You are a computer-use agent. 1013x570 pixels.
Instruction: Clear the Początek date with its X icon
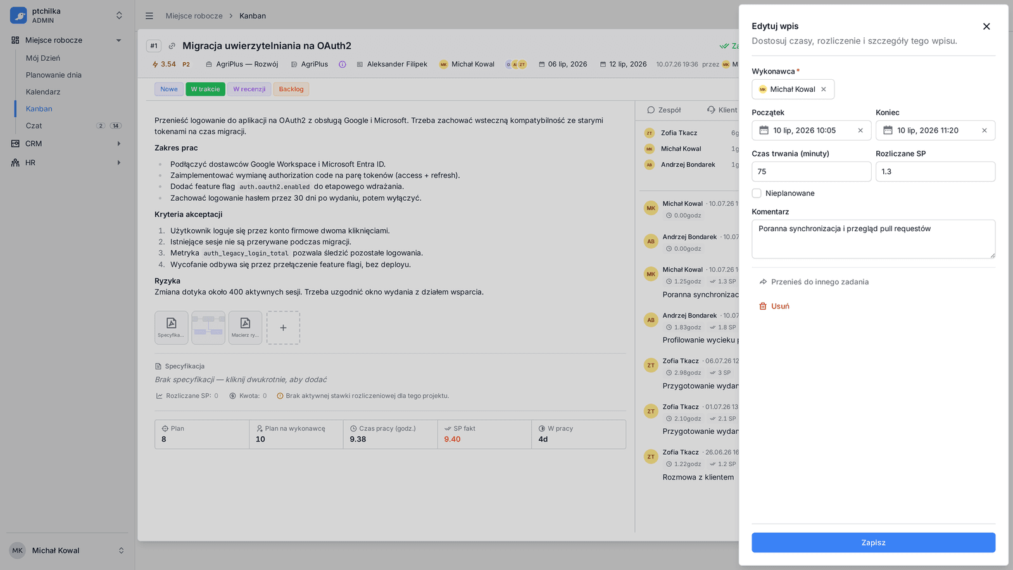(x=860, y=130)
